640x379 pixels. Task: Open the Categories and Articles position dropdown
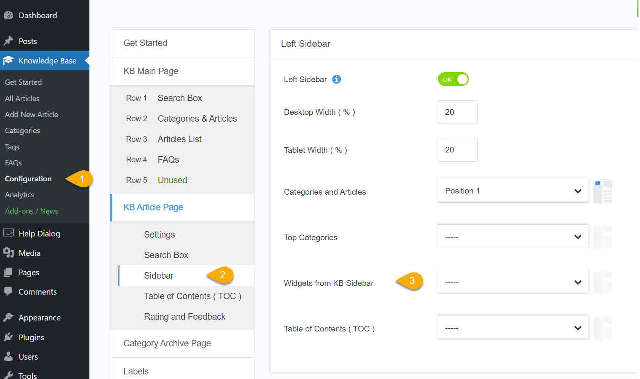click(x=513, y=190)
